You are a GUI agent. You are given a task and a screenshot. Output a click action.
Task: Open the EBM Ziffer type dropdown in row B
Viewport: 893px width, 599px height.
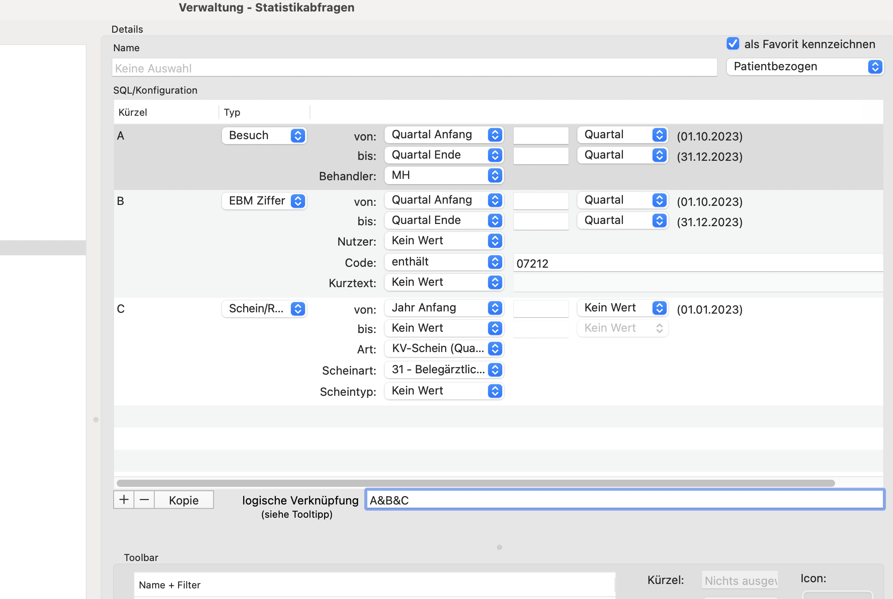point(264,201)
